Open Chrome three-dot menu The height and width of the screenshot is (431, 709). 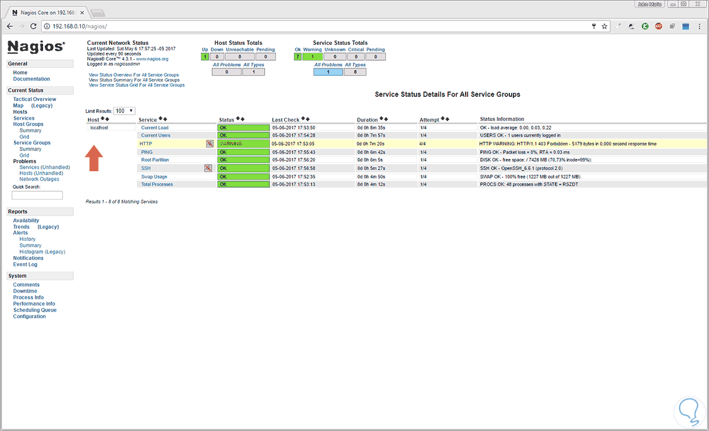click(701, 26)
